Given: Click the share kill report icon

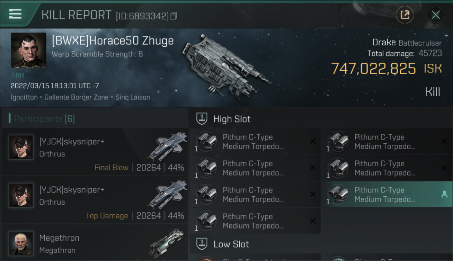Looking at the screenshot, I should 405,15.
